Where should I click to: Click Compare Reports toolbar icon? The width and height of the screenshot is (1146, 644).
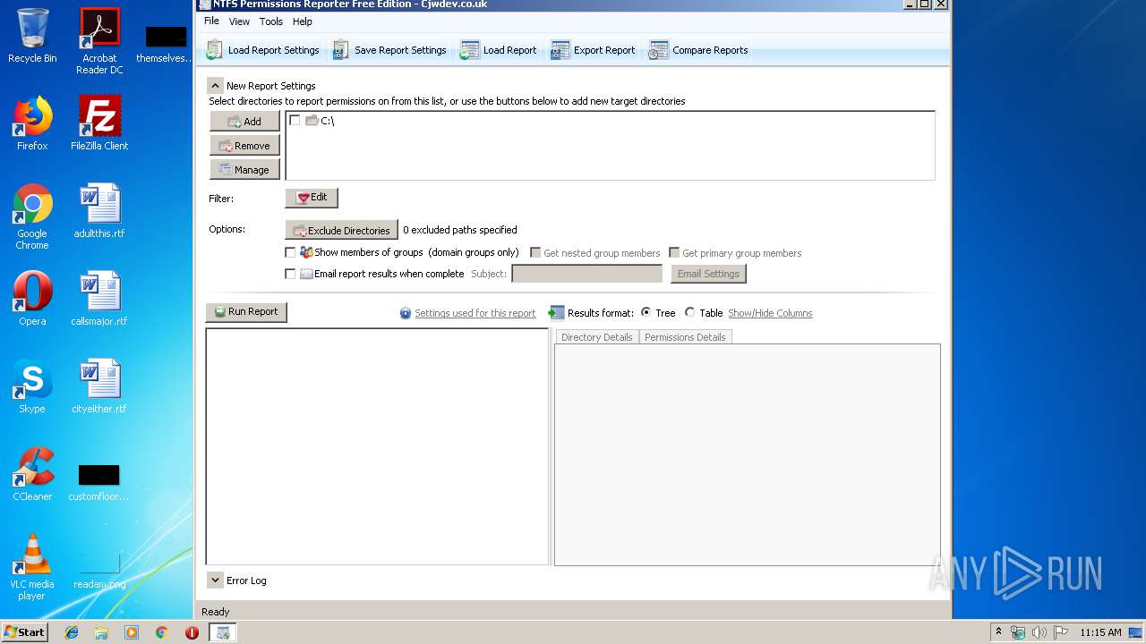[658, 50]
